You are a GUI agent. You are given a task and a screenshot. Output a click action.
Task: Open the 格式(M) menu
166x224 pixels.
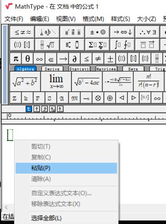[93, 19]
